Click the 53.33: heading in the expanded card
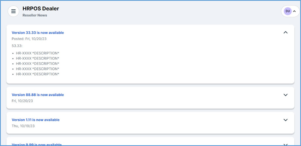 [x=17, y=46]
